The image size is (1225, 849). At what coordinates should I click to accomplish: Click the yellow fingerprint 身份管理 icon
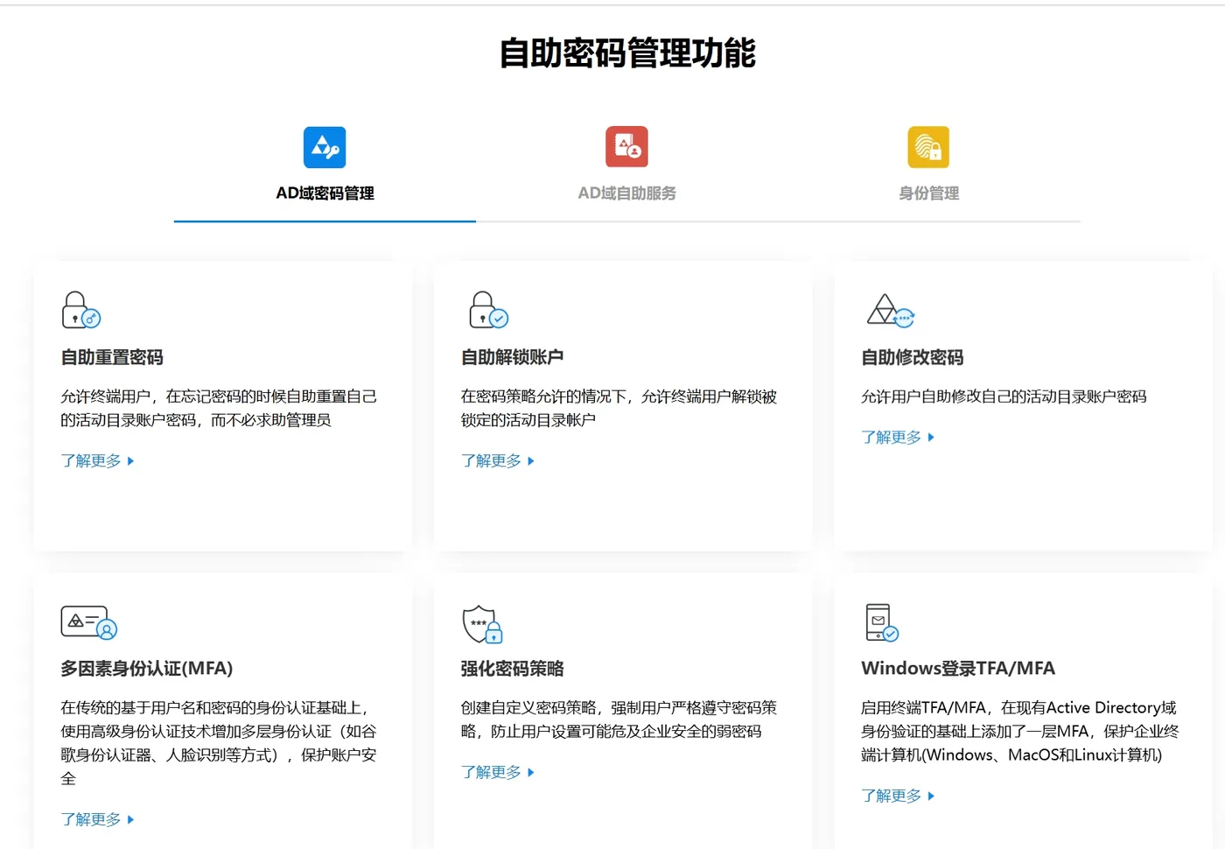(928, 147)
